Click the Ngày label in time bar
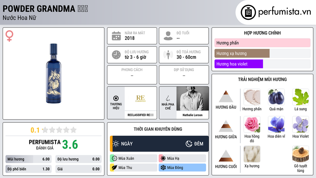 (127, 144)
